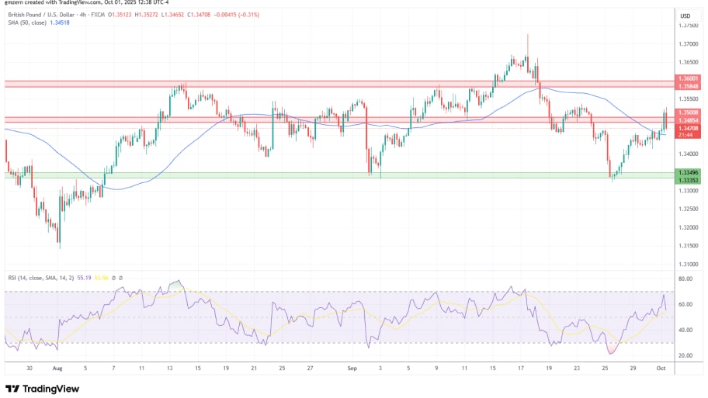
Task: Click the 1.35848 price label on the axis
Action: tap(688, 85)
